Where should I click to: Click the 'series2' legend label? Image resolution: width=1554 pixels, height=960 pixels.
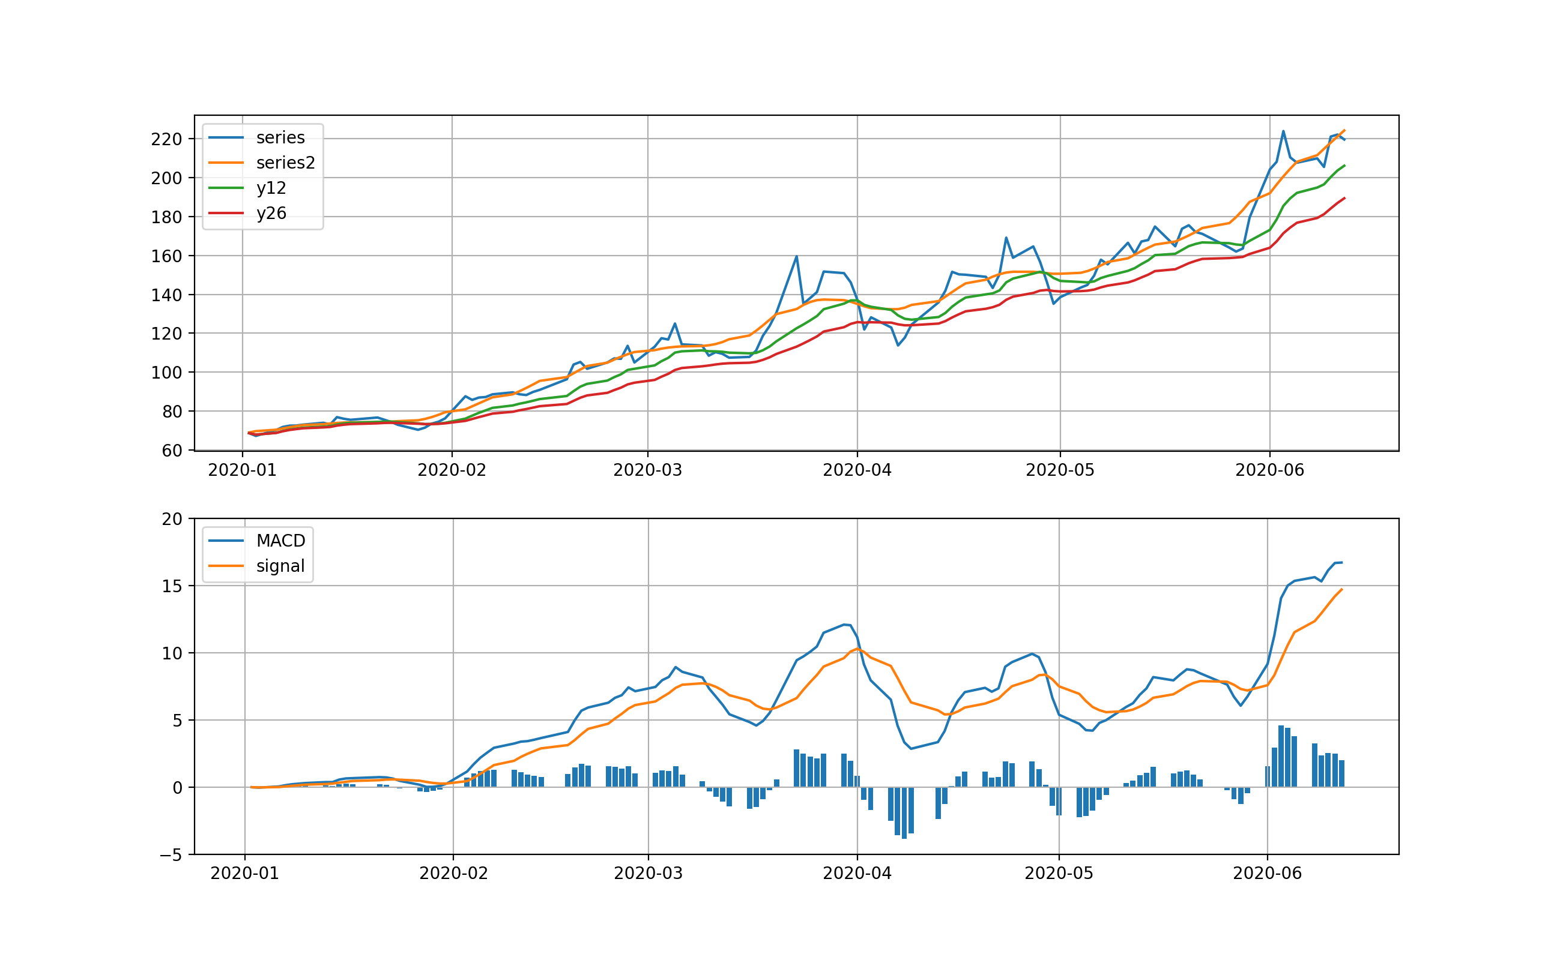point(285,163)
